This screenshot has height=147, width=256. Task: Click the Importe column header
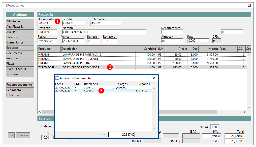pyautogui.click(x=208, y=49)
